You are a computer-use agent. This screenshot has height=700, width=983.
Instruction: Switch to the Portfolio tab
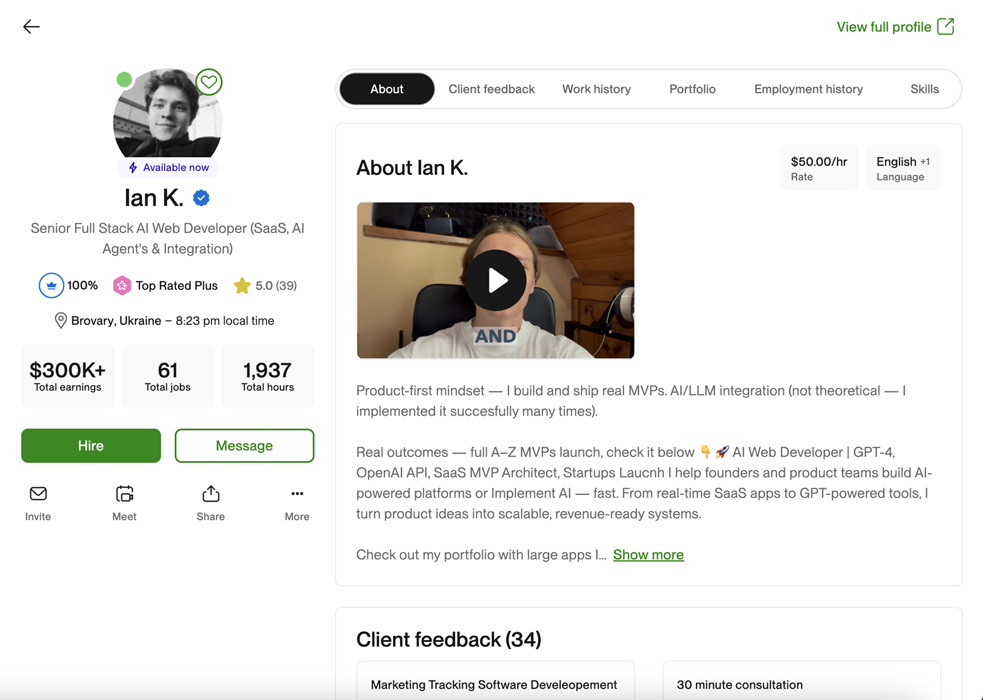[x=693, y=89]
